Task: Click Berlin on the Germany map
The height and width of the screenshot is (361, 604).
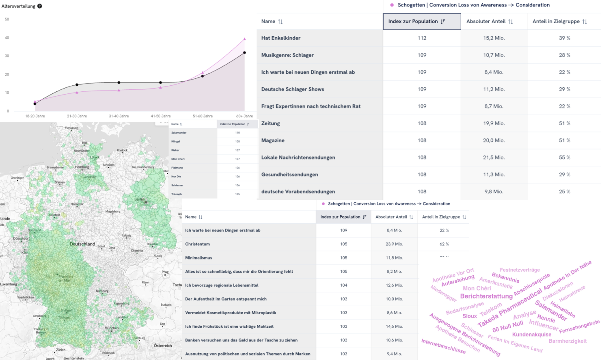Action: coord(140,200)
